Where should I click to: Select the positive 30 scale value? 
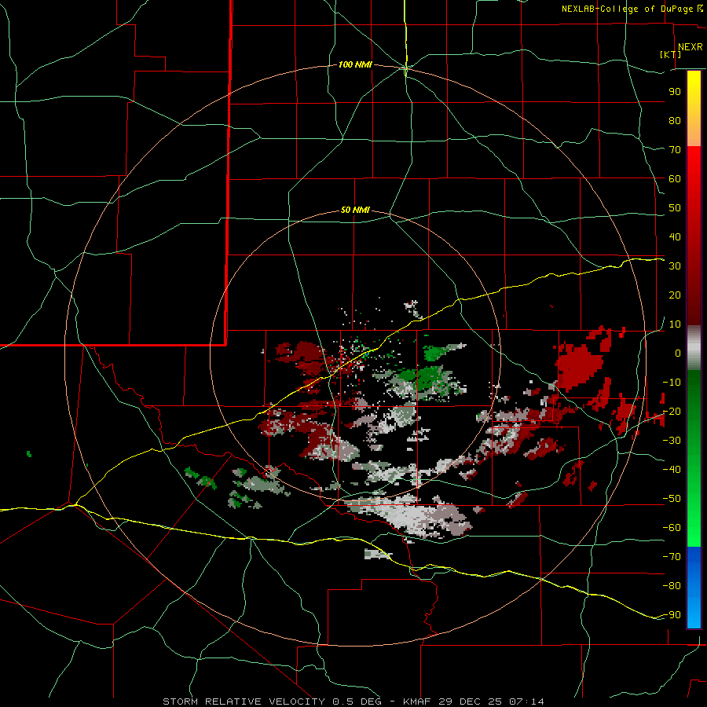point(675,266)
